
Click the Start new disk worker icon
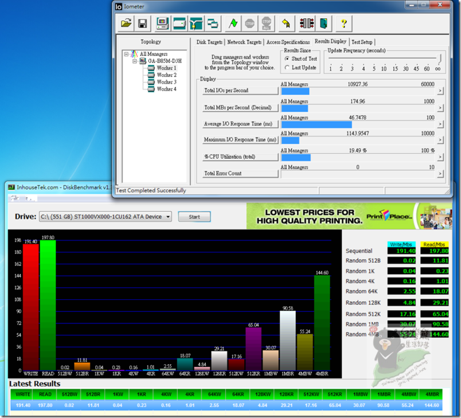click(179, 24)
